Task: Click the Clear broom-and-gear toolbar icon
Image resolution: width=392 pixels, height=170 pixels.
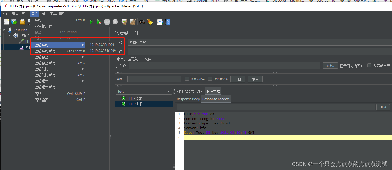Action: [124, 22]
